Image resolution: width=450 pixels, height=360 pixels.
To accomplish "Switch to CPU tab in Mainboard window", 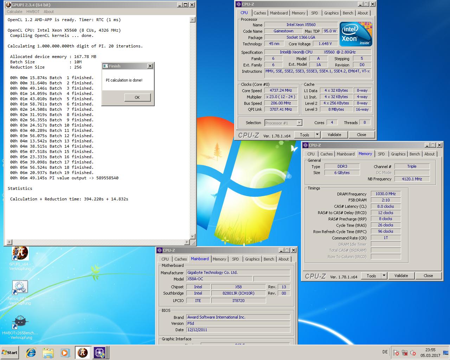I will (165, 259).
